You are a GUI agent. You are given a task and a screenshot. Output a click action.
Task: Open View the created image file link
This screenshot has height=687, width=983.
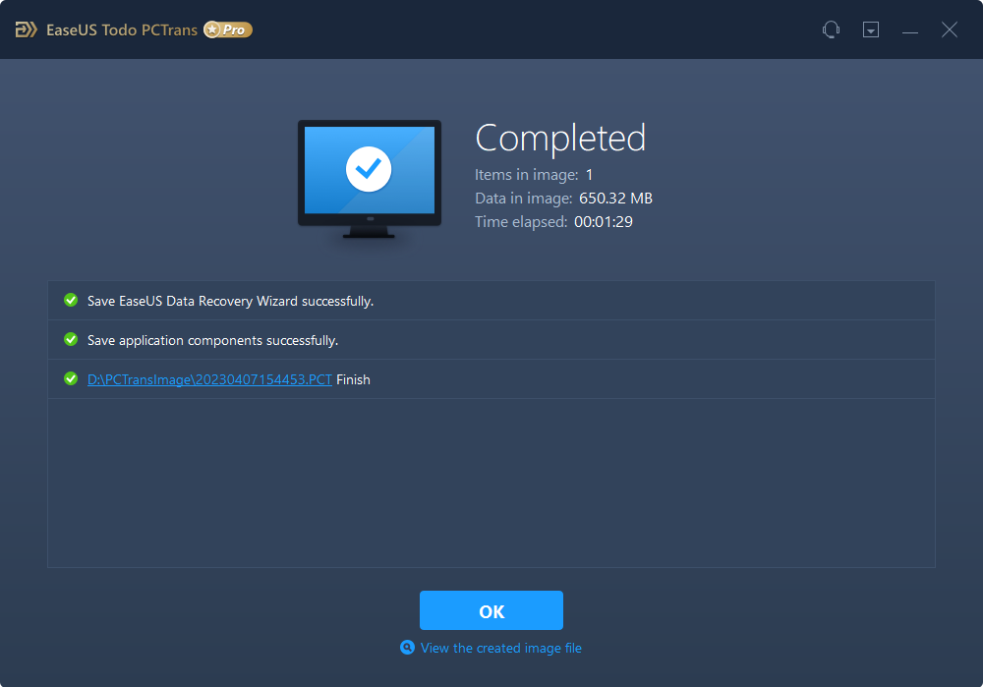tap(501, 648)
